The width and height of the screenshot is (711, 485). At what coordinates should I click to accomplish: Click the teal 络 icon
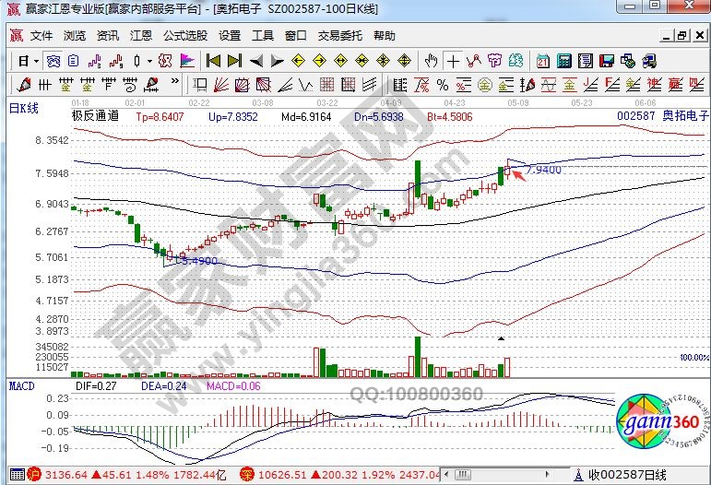515,61
